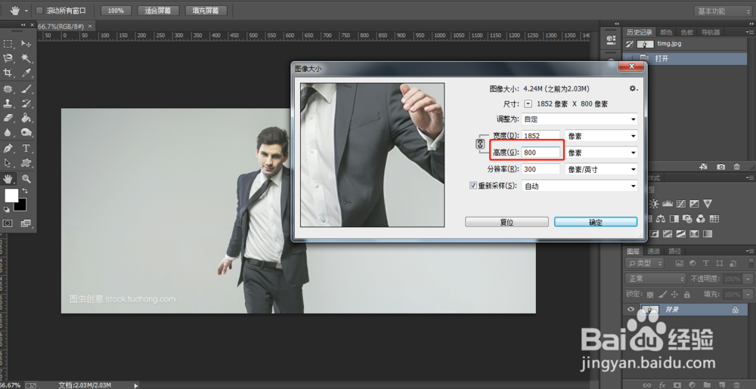Select the Rectangular Marquee tool
The height and width of the screenshot is (389, 756).
[x=8, y=44]
